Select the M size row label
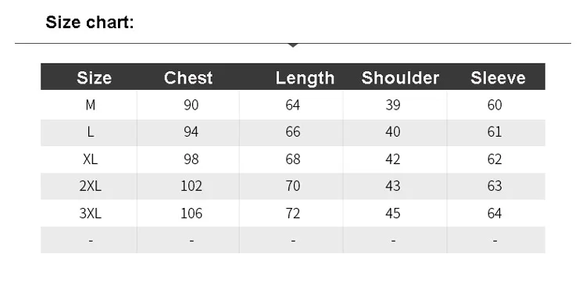 point(91,105)
